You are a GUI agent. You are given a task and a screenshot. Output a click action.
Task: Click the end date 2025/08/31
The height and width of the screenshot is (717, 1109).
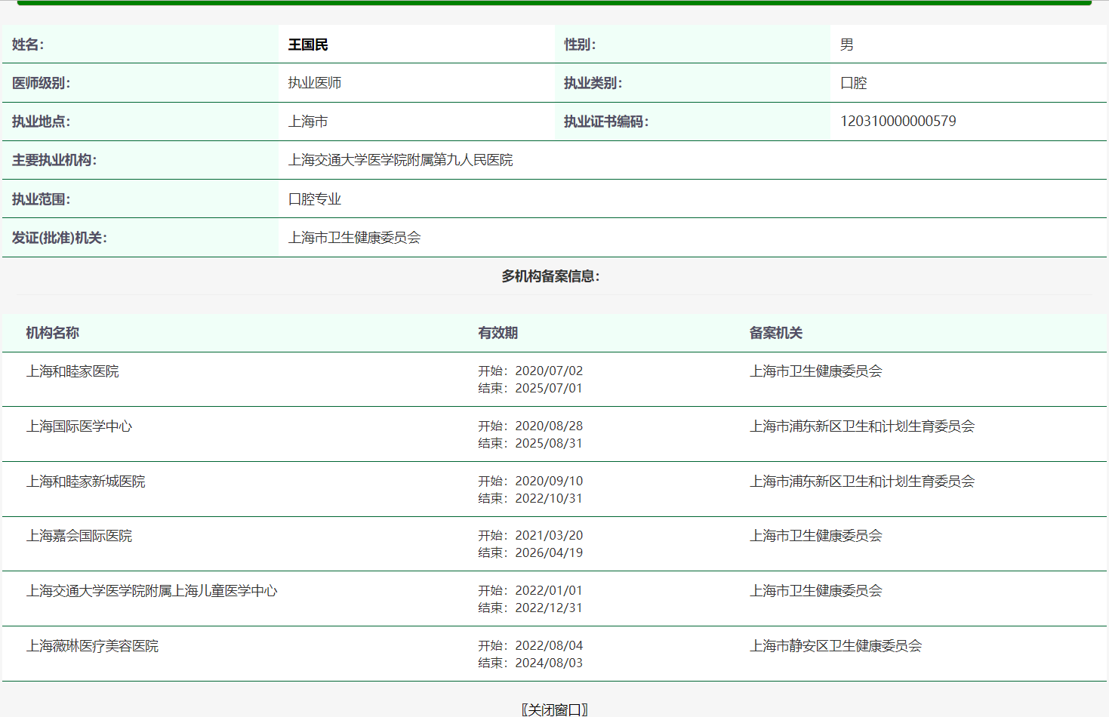pyautogui.click(x=549, y=443)
